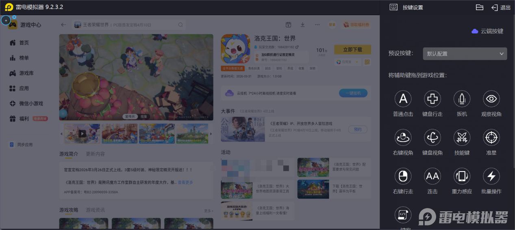Select the macro script icon below 右键行走
The height and width of the screenshot is (230, 515).
point(403,215)
